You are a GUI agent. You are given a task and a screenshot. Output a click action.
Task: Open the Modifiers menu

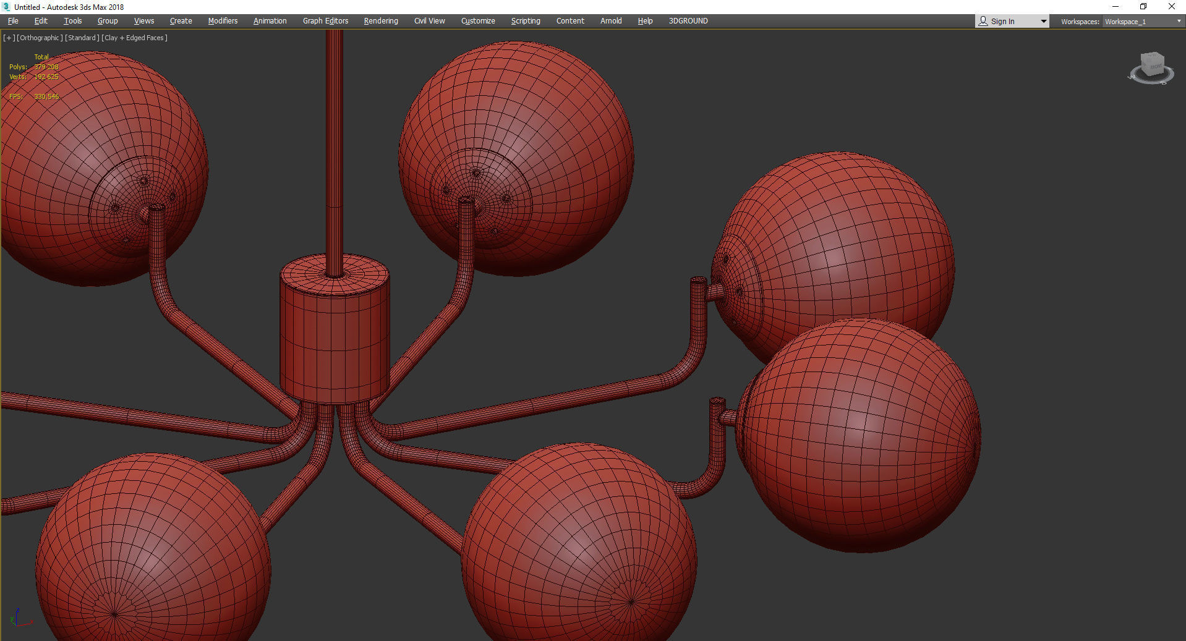point(223,21)
